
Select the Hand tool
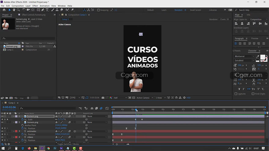pos(14,10)
